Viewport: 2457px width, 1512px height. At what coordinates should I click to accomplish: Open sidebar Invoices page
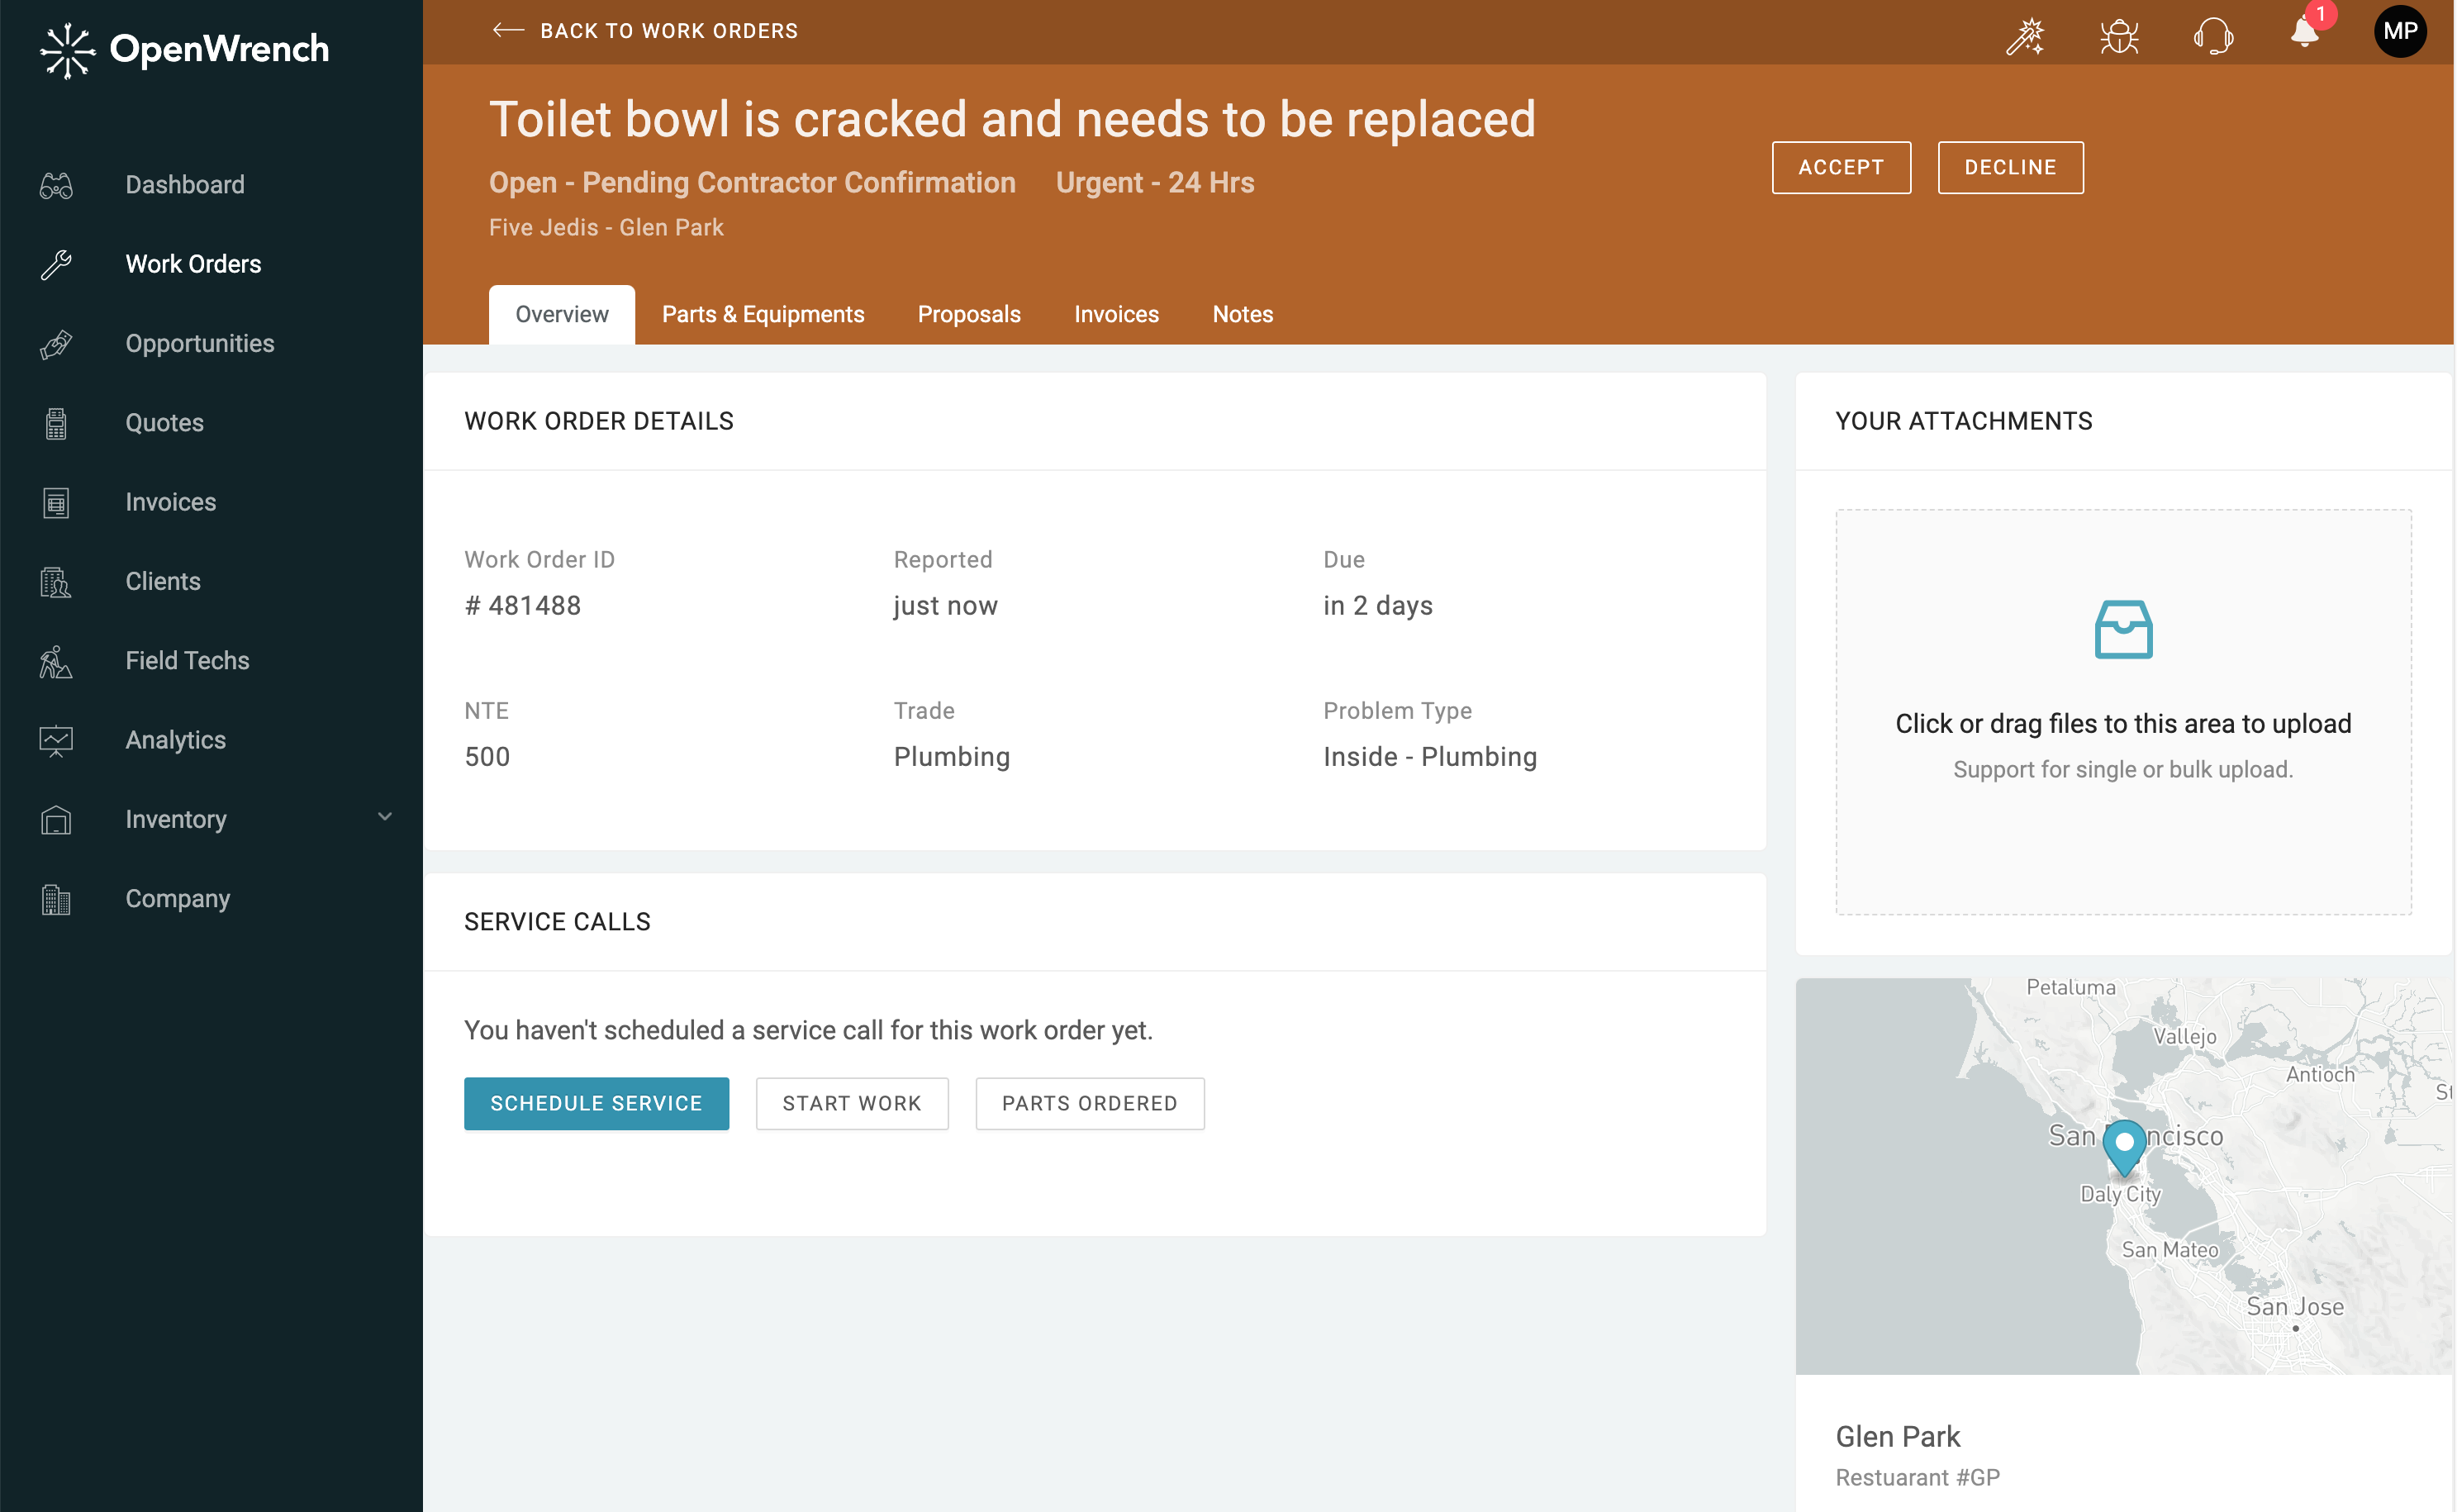(171, 502)
